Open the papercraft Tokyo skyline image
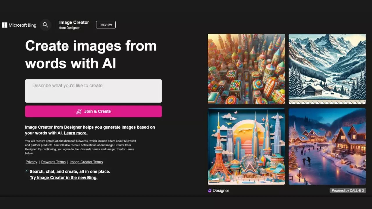The height and width of the screenshot is (209, 372). coord(246,146)
